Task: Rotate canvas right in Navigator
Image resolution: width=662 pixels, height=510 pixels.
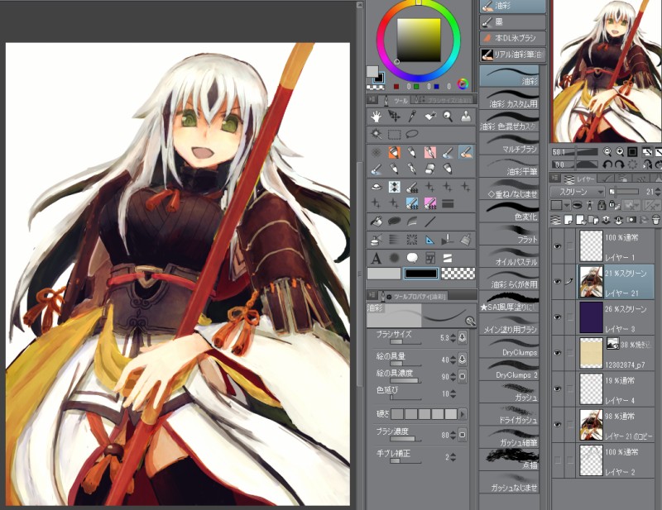Action: click(x=619, y=164)
